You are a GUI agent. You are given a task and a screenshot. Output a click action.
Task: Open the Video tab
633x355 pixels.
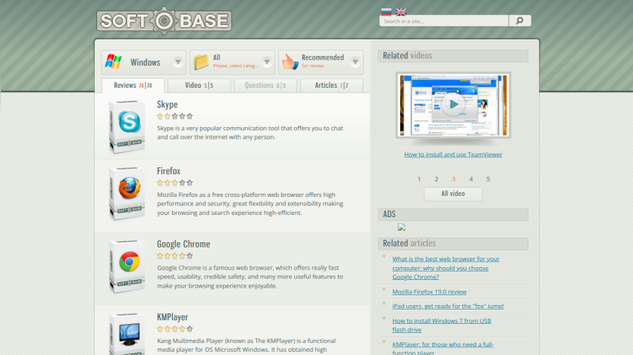pos(199,86)
